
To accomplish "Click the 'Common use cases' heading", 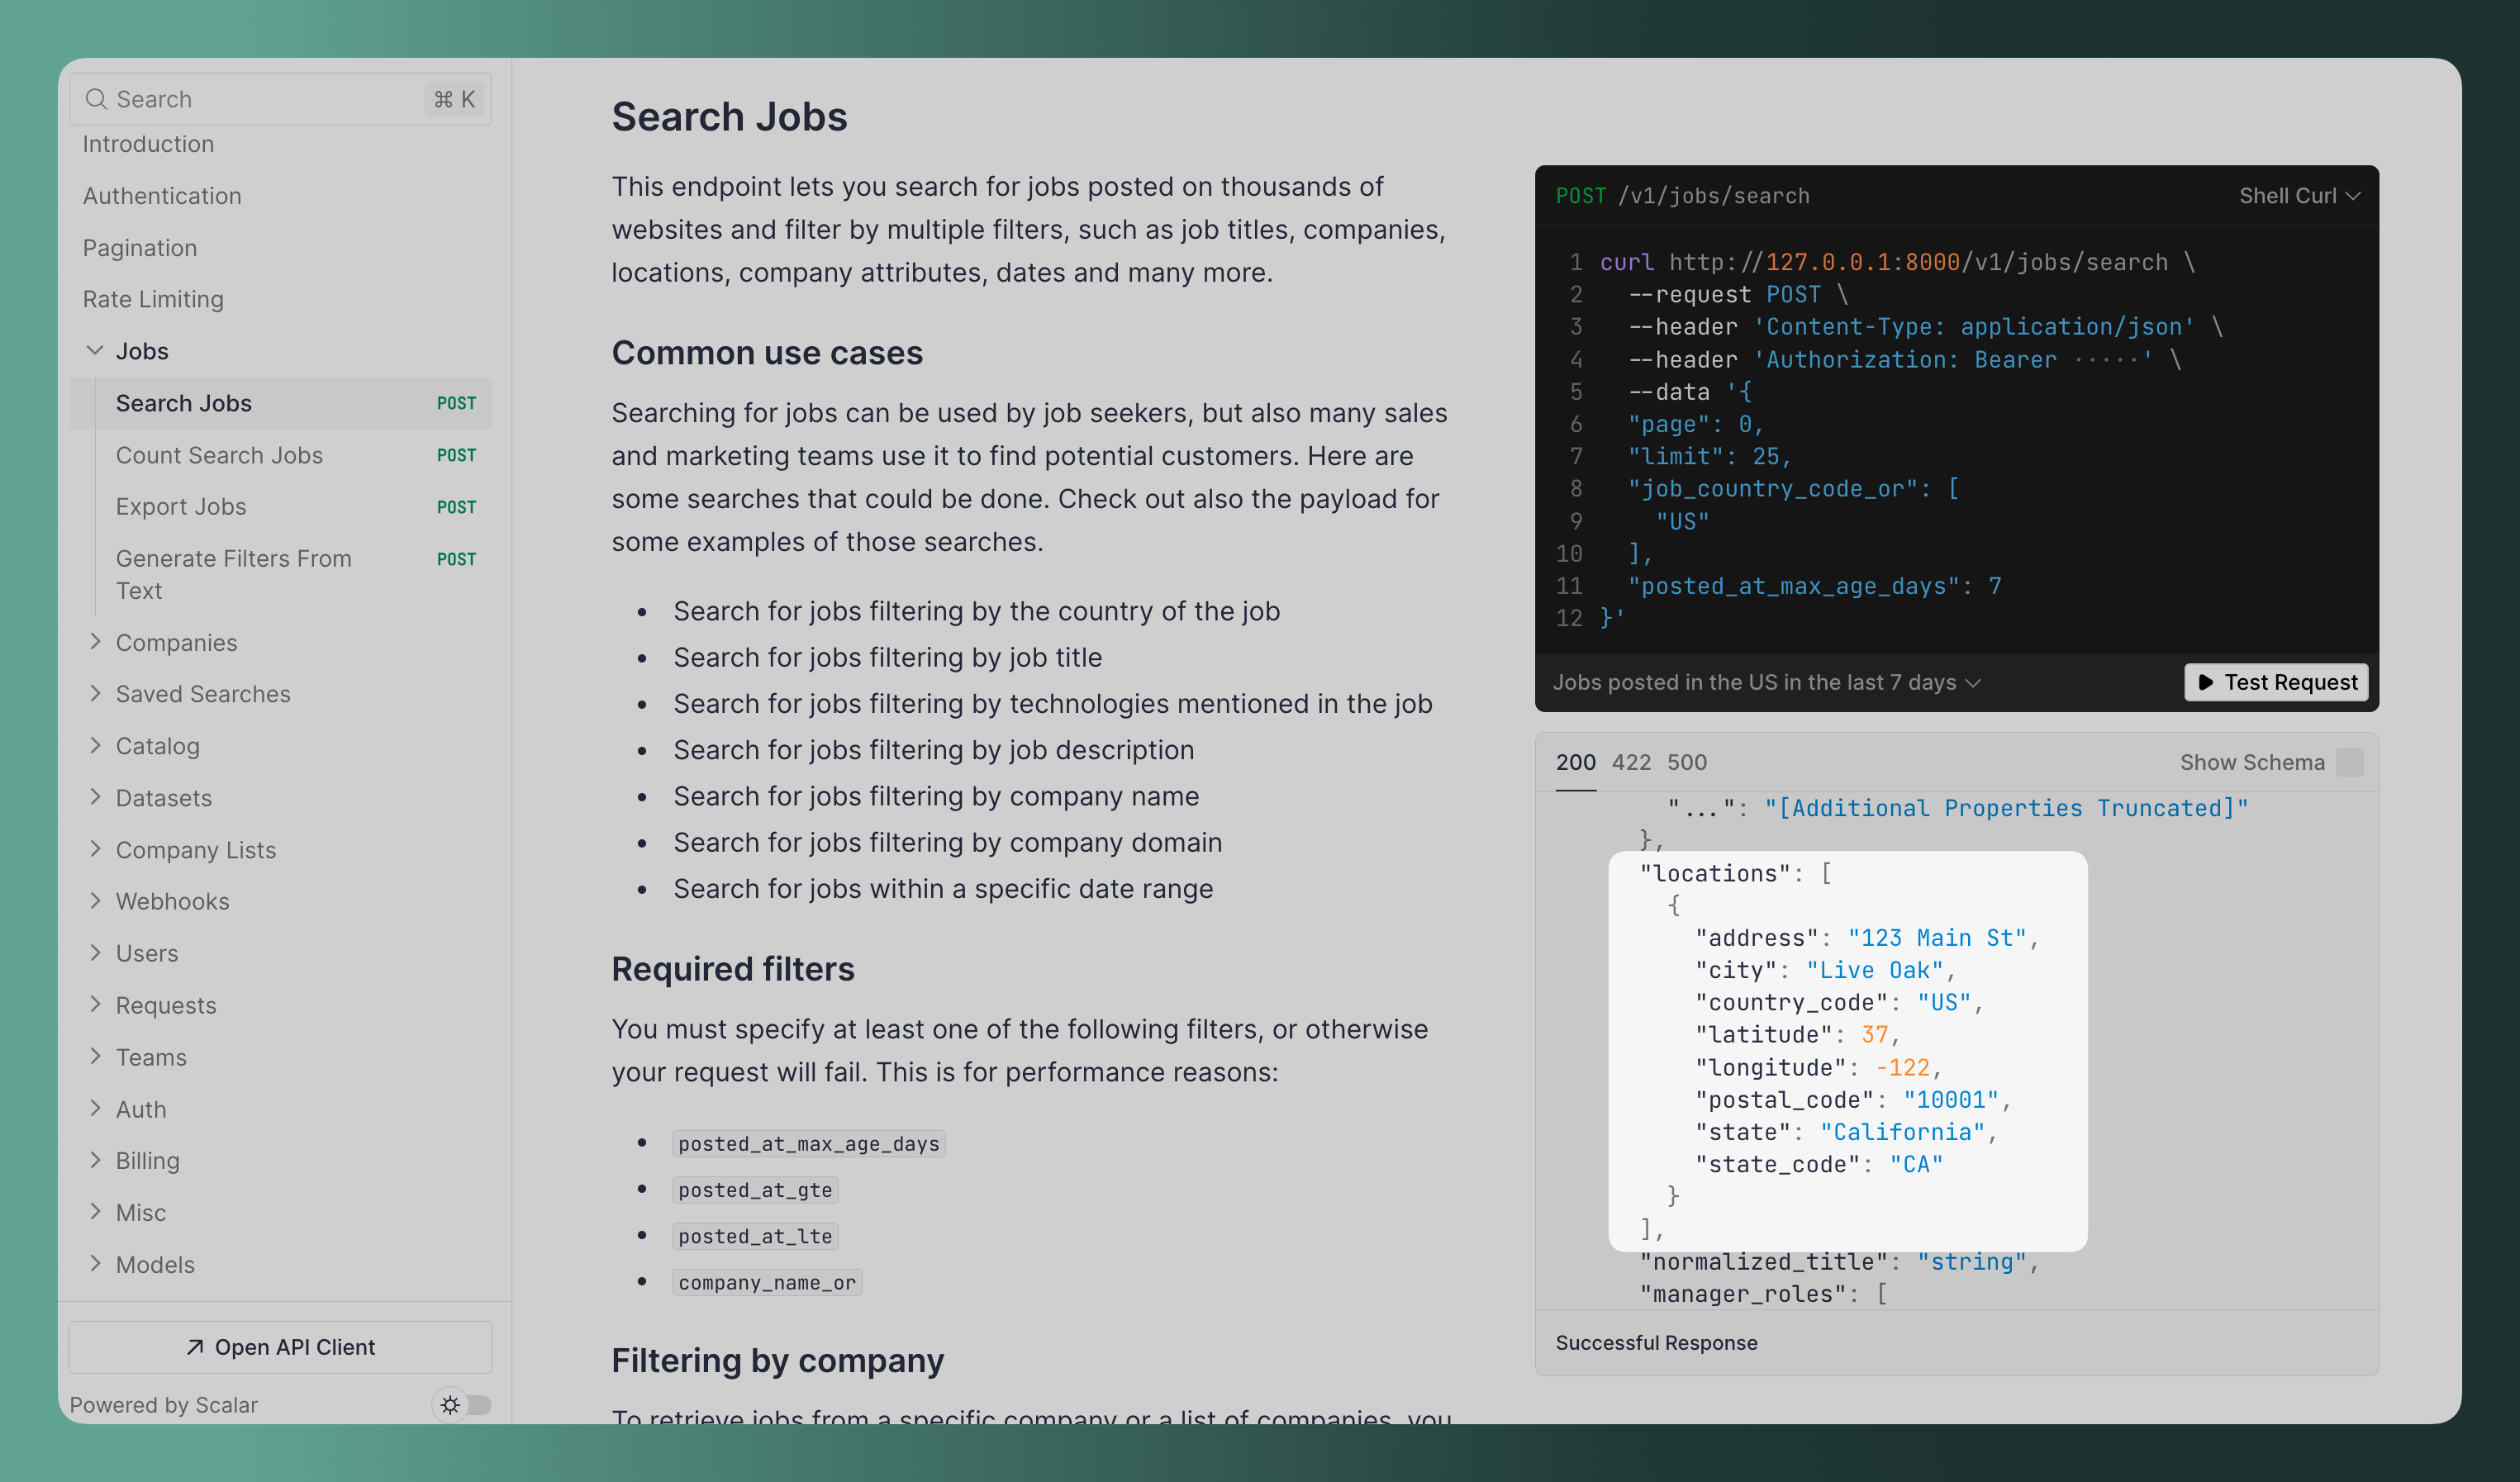I will coord(767,353).
